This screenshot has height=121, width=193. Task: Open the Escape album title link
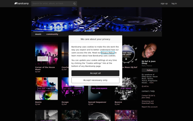point(65,102)
